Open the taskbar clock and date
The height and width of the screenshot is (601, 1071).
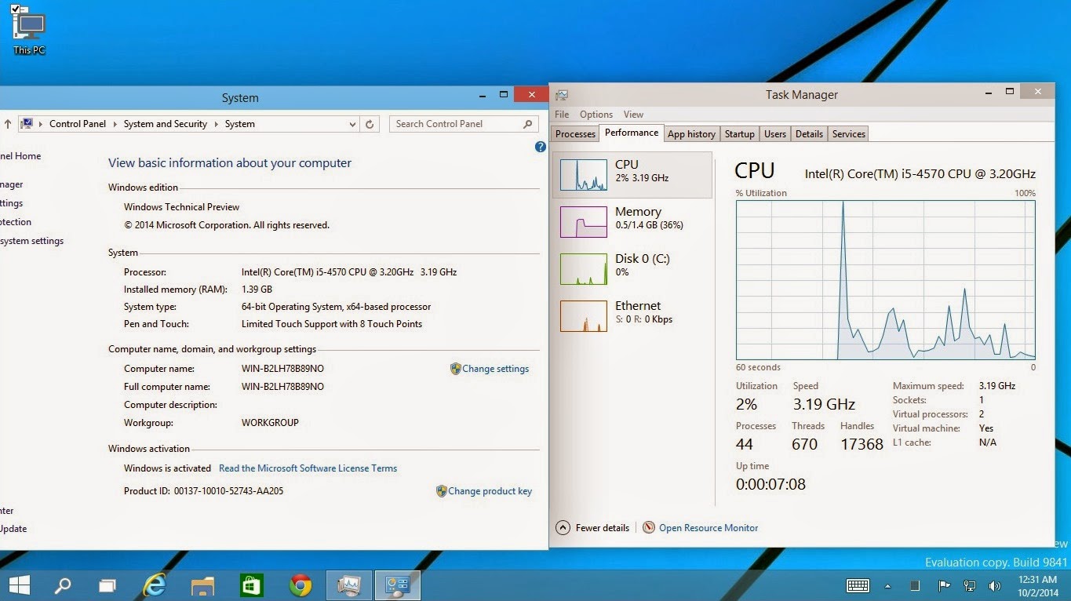1038,585
